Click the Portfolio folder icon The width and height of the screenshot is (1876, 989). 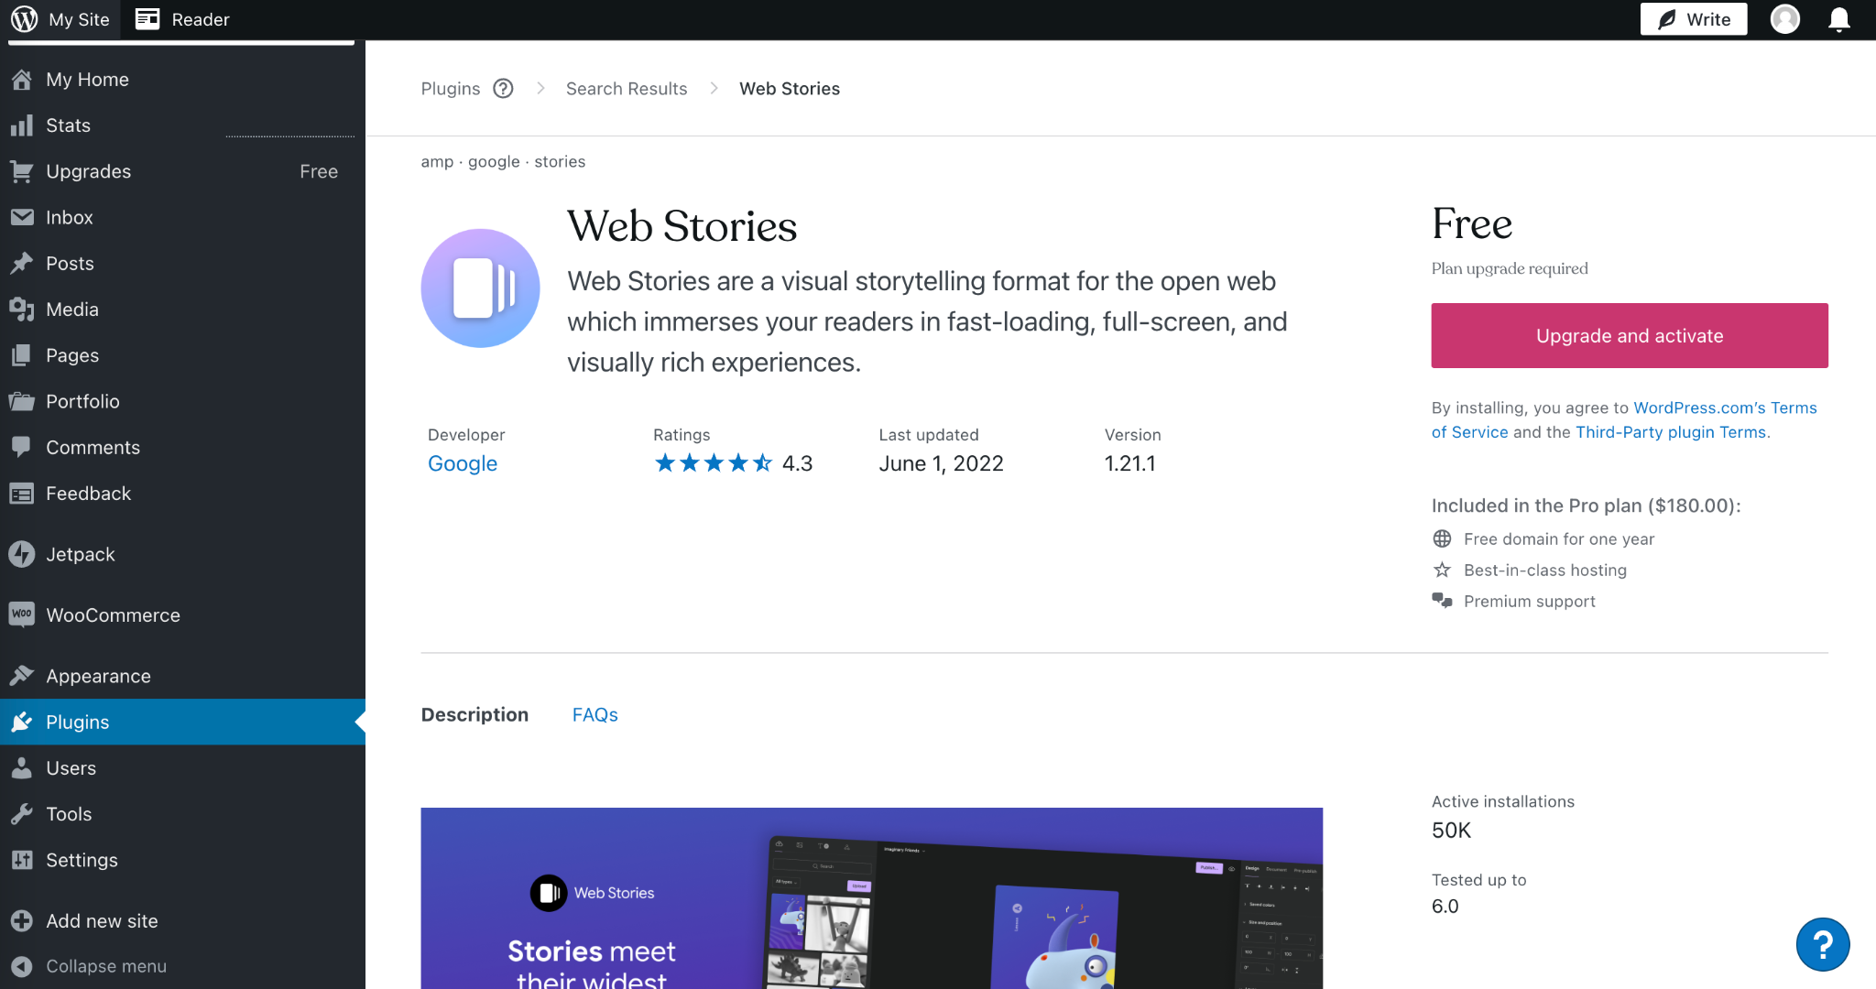click(22, 401)
